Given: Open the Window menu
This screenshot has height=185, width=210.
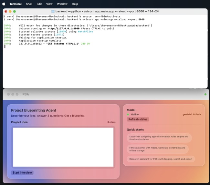Looking at the screenshot, I should (x=62, y=4).
